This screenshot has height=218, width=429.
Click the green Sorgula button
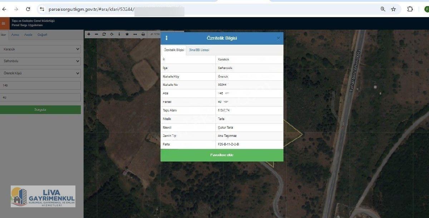click(40, 110)
